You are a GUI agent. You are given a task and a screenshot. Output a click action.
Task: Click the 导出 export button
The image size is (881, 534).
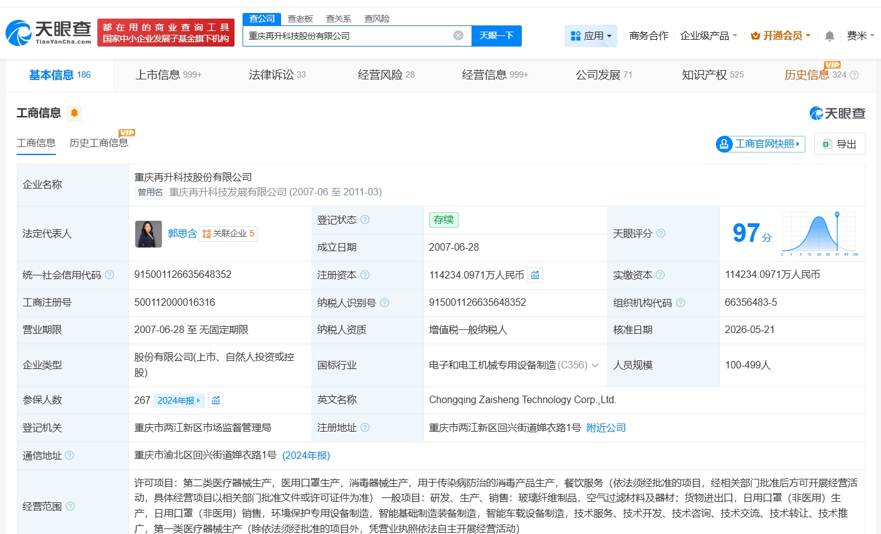tap(839, 144)
